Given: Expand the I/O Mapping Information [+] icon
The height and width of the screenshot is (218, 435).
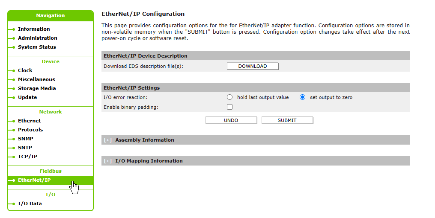Looking at the screenshot, I should 107,161.
